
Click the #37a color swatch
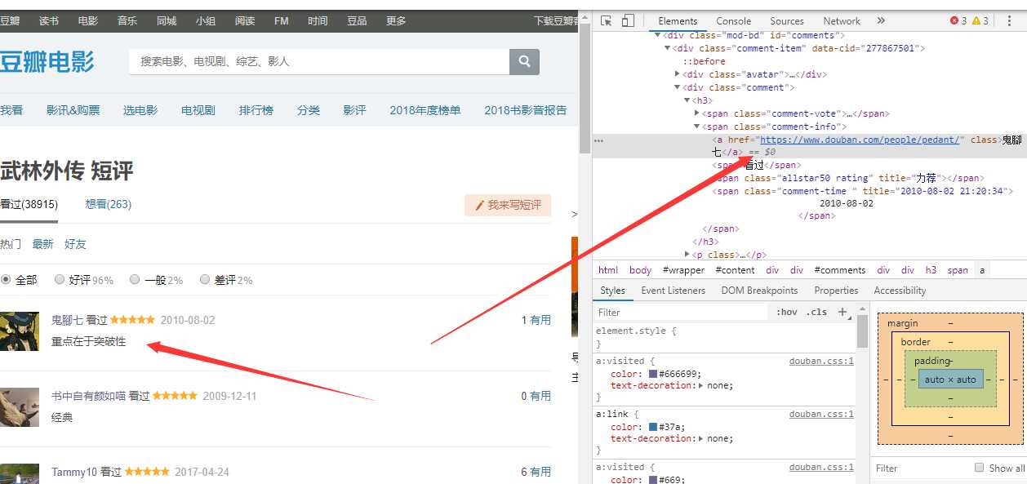pos(653,427)
